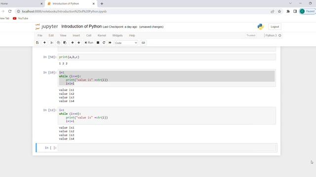Toggle the browser side panel icon
Screen dimensions: 316x177
[295, 11]
